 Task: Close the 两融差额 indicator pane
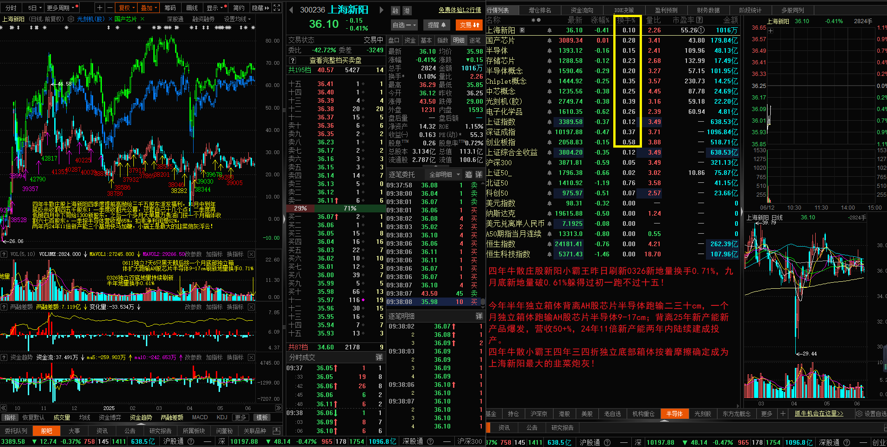[x=251, y=307]
